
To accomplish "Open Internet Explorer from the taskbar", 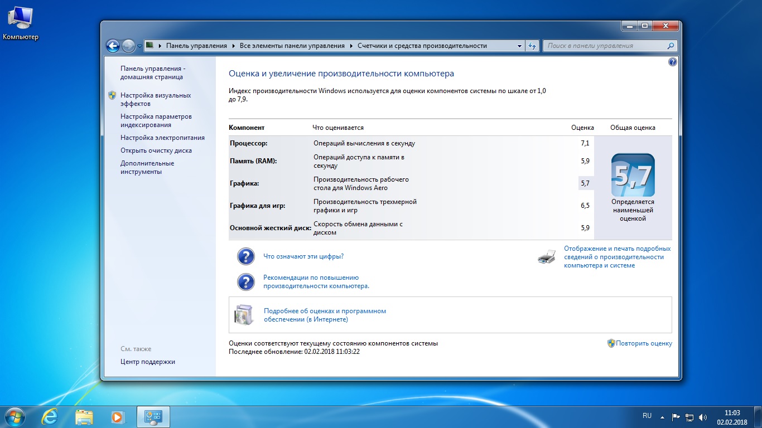I will (x=50, y=416).
